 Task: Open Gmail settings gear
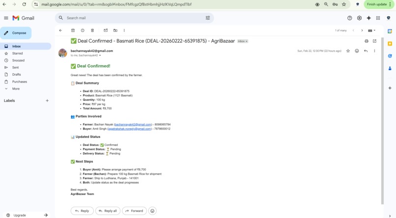[359, 18]
